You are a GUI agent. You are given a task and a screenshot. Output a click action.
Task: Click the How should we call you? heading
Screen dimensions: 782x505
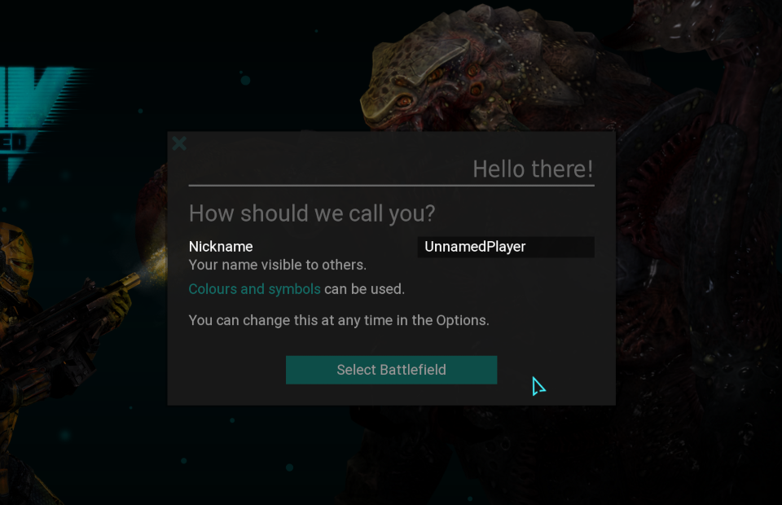click(x=312, y=214)
